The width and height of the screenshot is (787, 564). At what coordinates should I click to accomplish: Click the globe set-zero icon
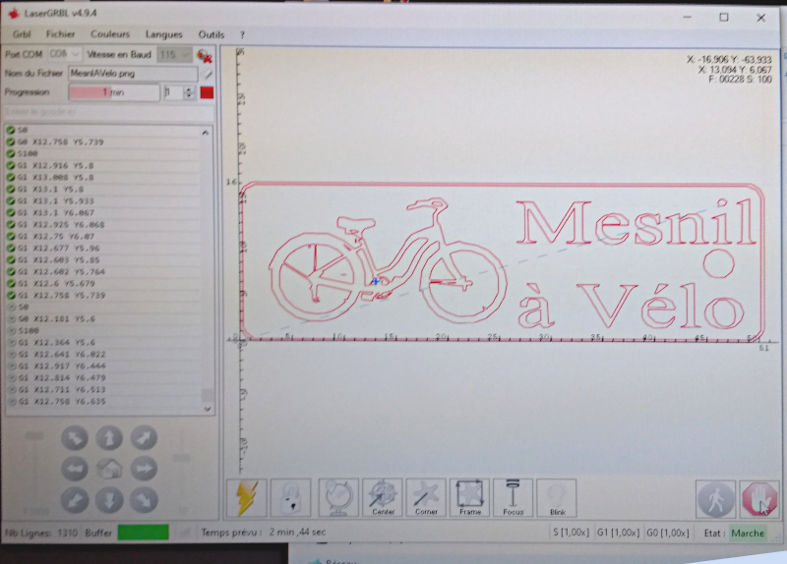(x=337, y=497)
